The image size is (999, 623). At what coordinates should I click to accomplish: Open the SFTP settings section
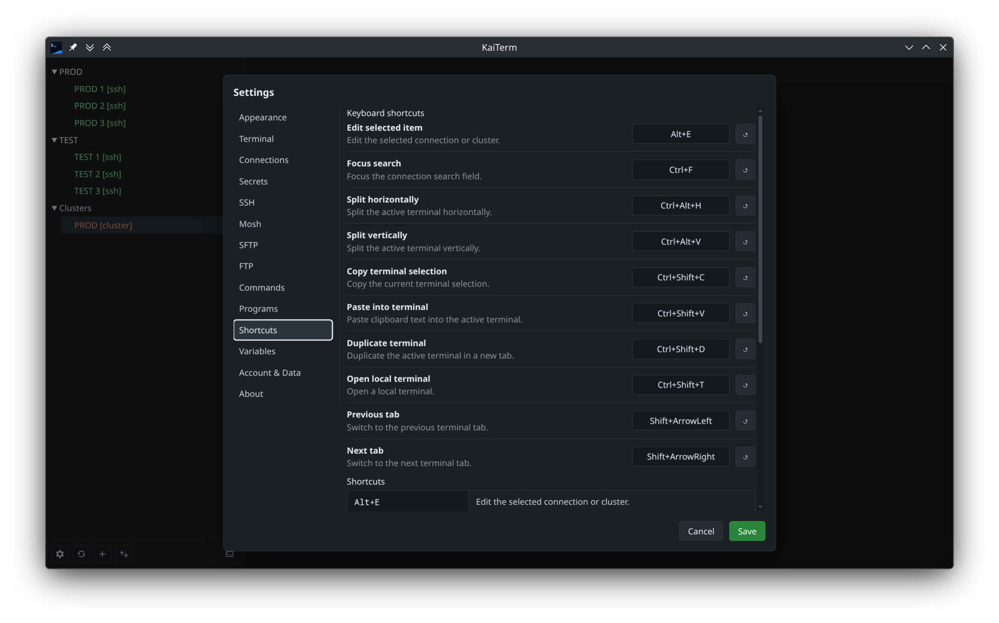283,245
